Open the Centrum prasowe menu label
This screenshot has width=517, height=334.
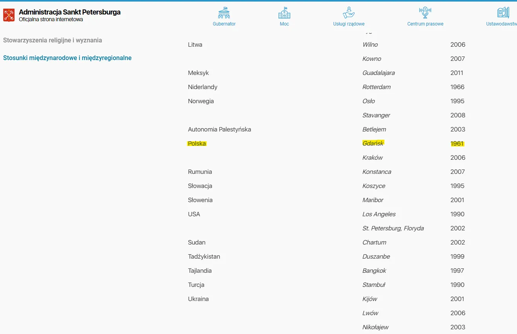[x=425, y=24]
